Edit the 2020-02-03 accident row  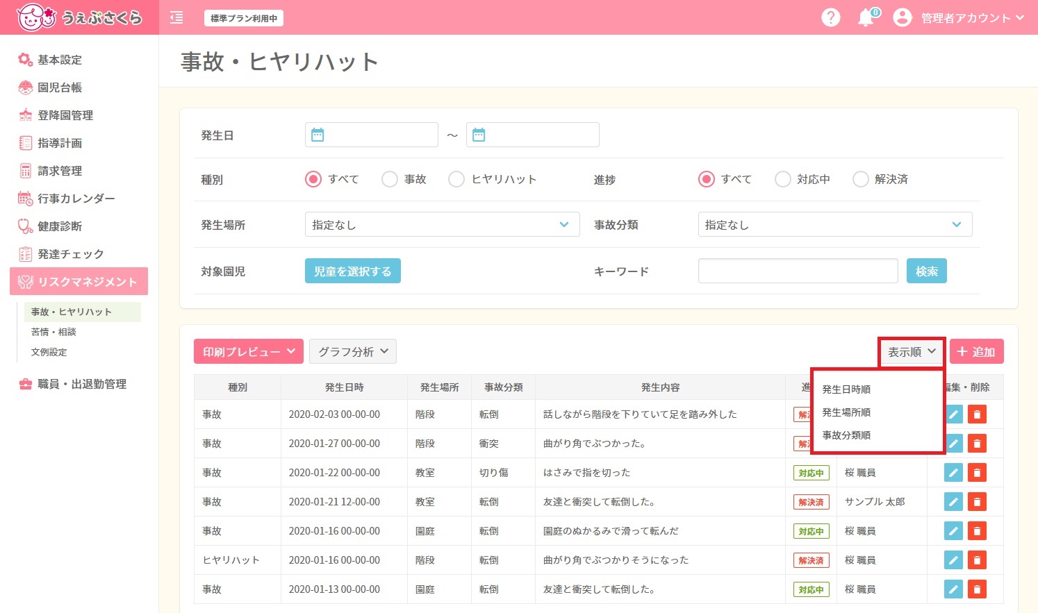tap(953, 414)
